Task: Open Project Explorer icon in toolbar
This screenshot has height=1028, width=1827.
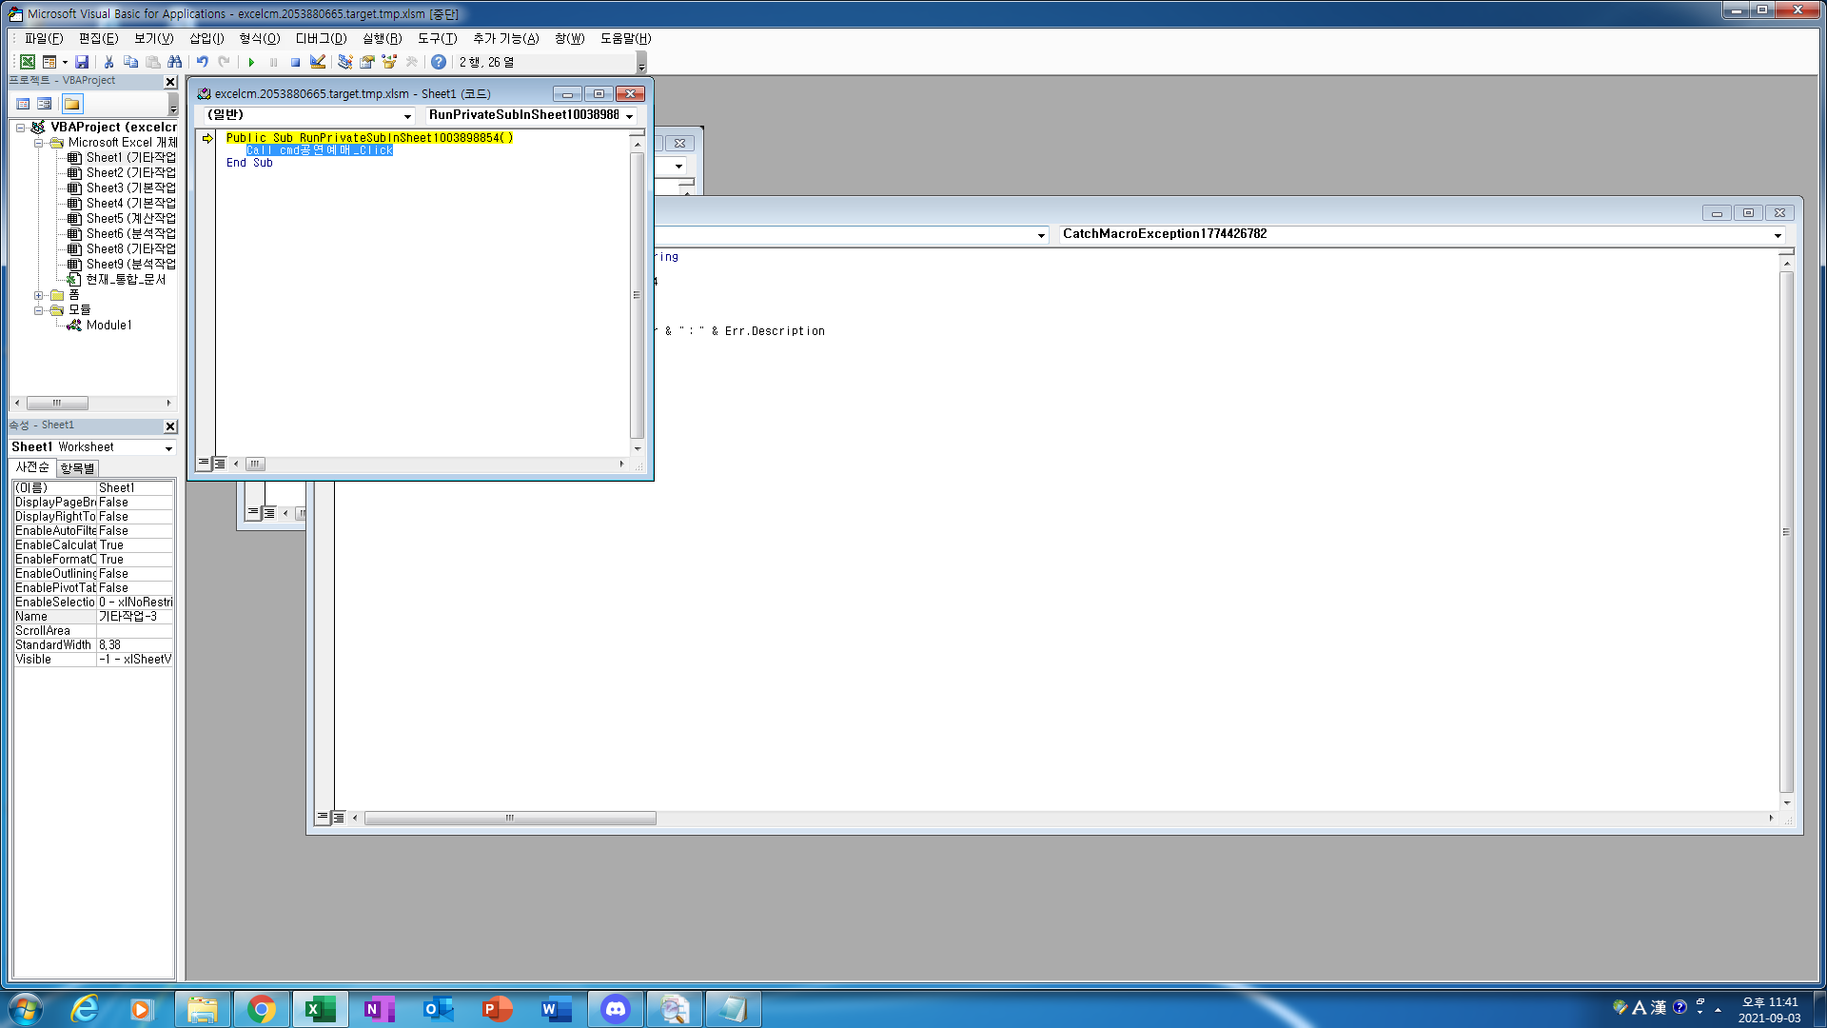Action: pos(344,62)
